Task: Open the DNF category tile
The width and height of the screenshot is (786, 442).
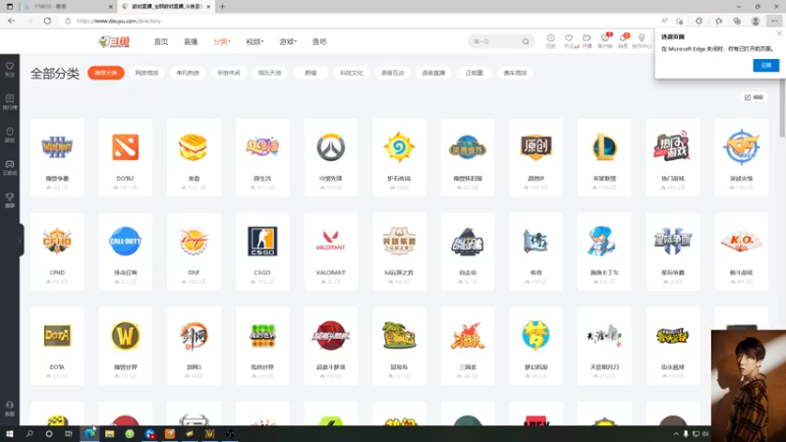Action: coord(194,251)
